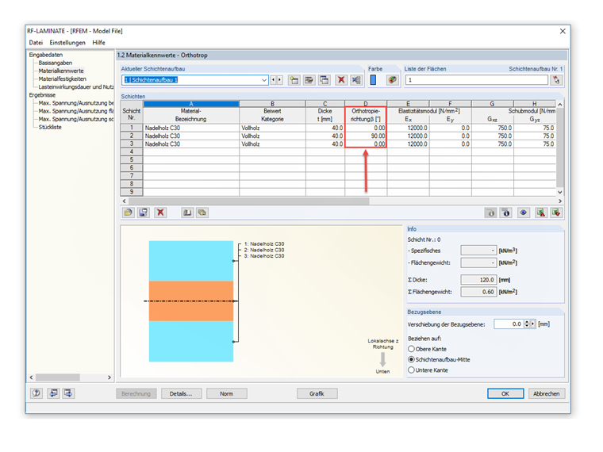Open the color palette icon under Farbe
The width and height of the screenshot is (603, 452).
[392, 80]
